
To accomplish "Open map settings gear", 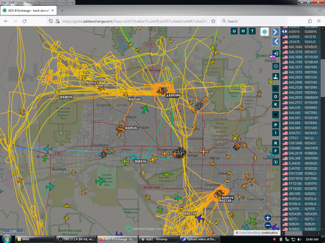I will tap(276, 66).
